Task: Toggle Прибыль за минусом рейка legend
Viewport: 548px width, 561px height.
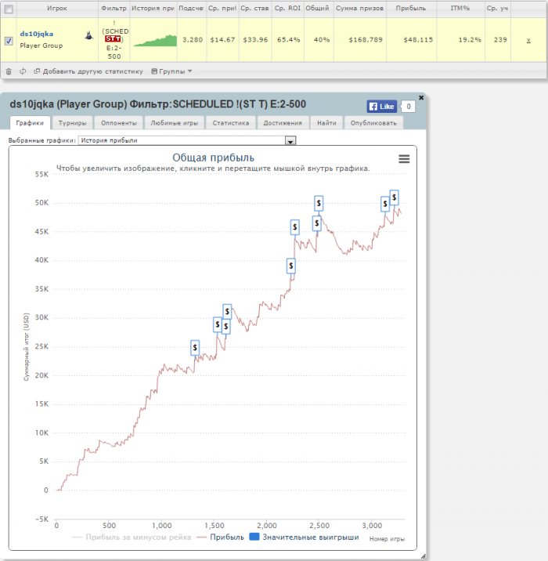Action: [132, 537]
